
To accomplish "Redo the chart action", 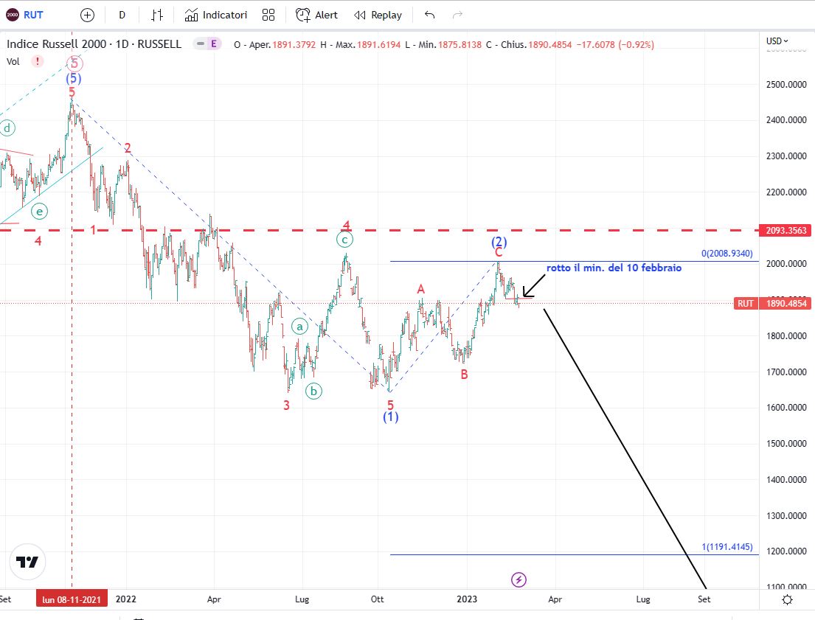I will coord(457,15).
